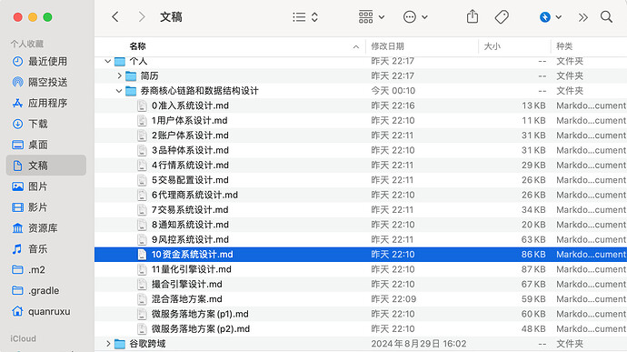
Task: Select file 1用户体系设计.md
Action: click(x=361, y=121)
